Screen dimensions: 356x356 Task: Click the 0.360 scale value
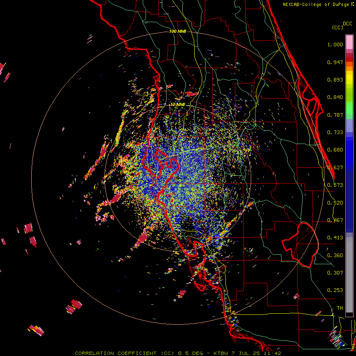[335, 256]
